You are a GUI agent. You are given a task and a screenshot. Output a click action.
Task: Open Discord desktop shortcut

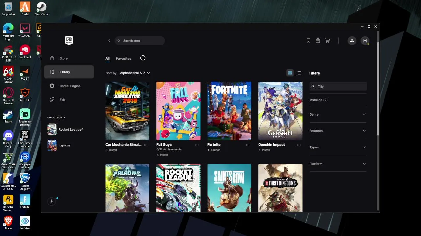pyautogui.click(x=8, y=139)
